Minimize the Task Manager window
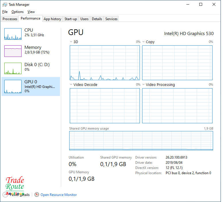 tap(188, 4)
